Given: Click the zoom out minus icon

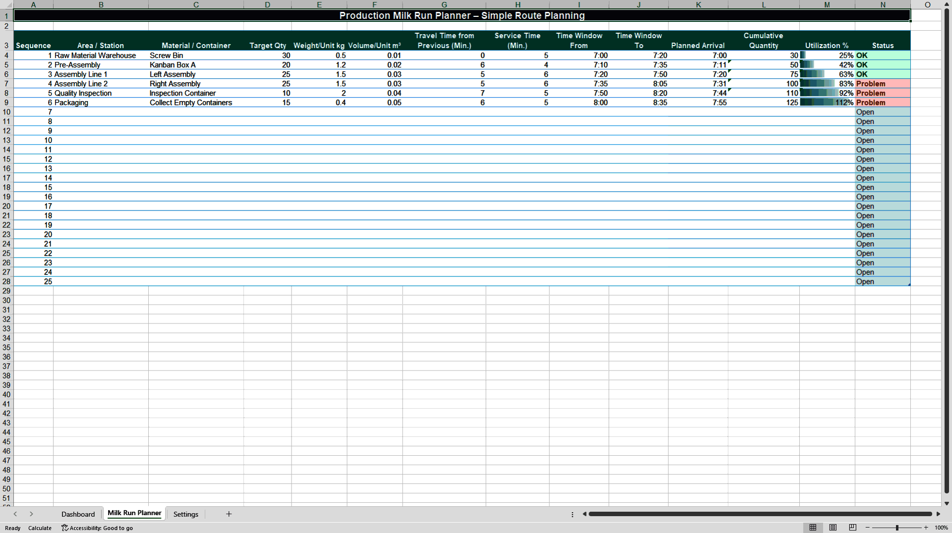Looking at the screenshot, I should point(868,528).
